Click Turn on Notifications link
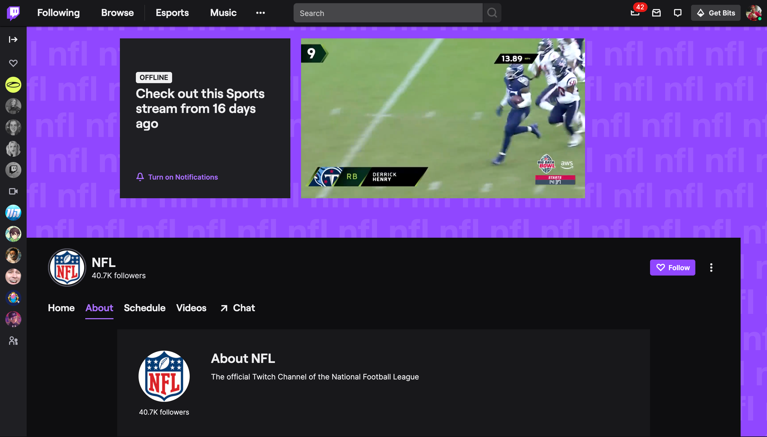 [x=177, y=177]
